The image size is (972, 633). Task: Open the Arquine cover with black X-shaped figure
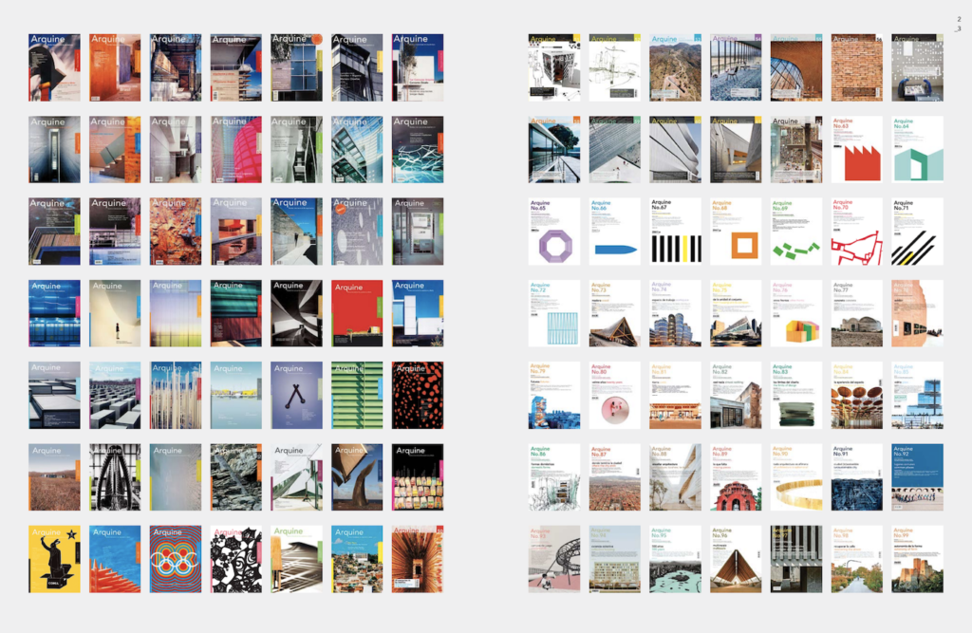(297, 395)
